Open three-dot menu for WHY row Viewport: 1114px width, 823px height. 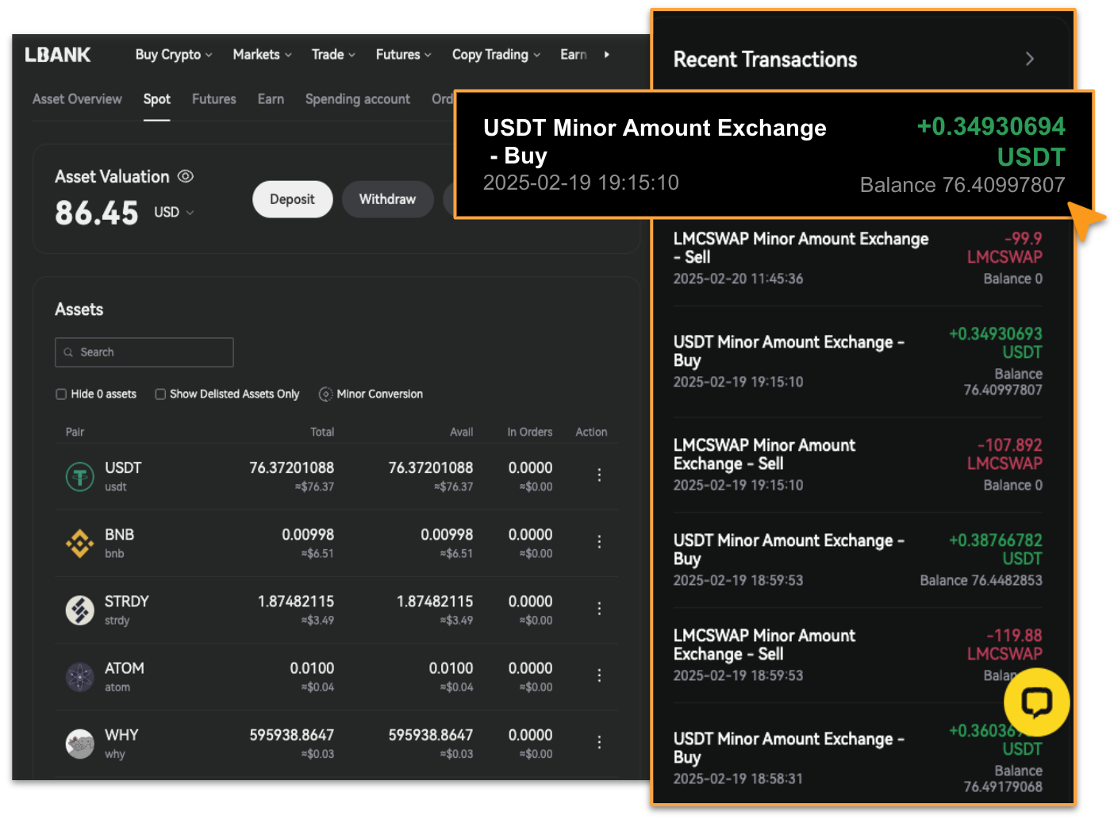click(599, 742)
